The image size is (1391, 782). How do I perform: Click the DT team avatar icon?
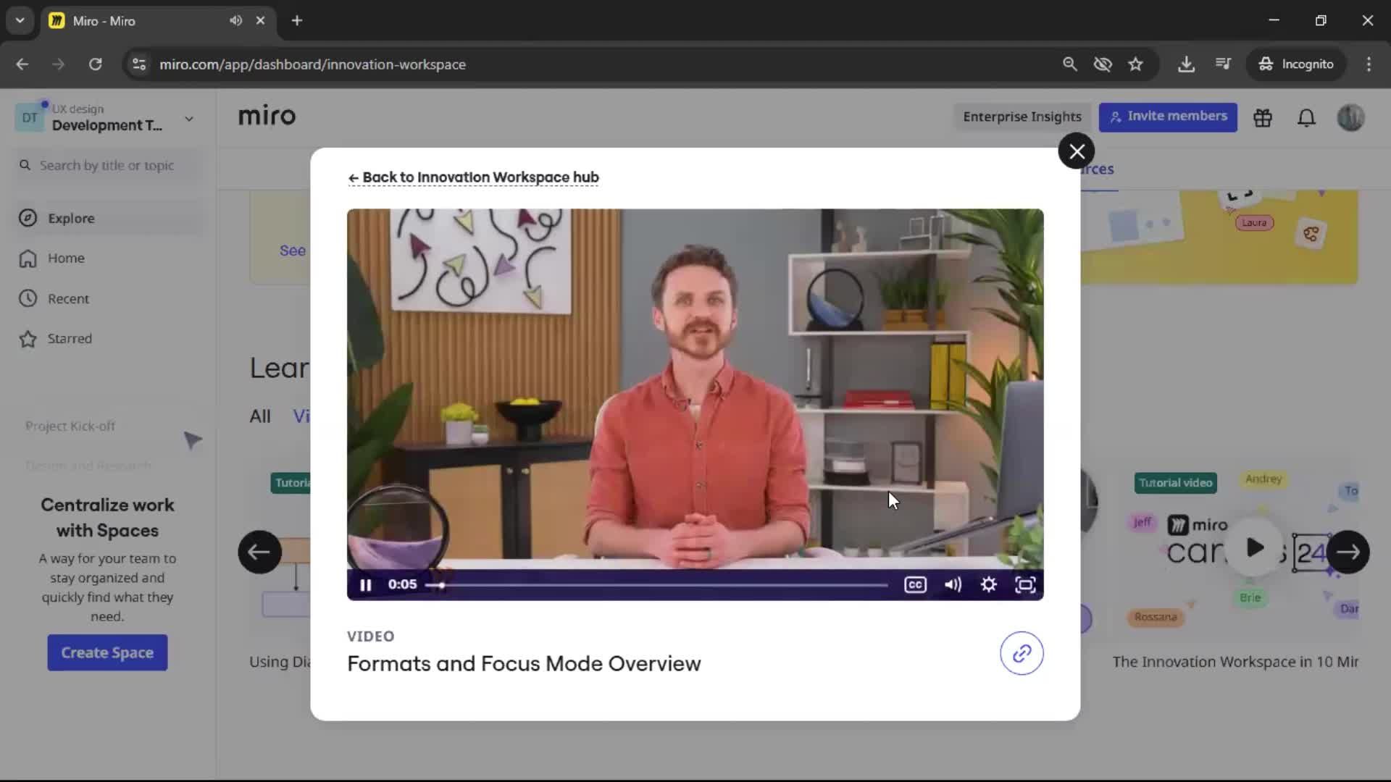pos(30,118)
